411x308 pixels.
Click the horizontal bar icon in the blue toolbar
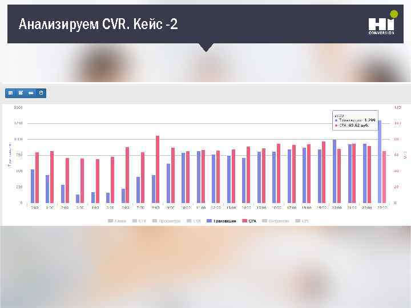(31, 93)
